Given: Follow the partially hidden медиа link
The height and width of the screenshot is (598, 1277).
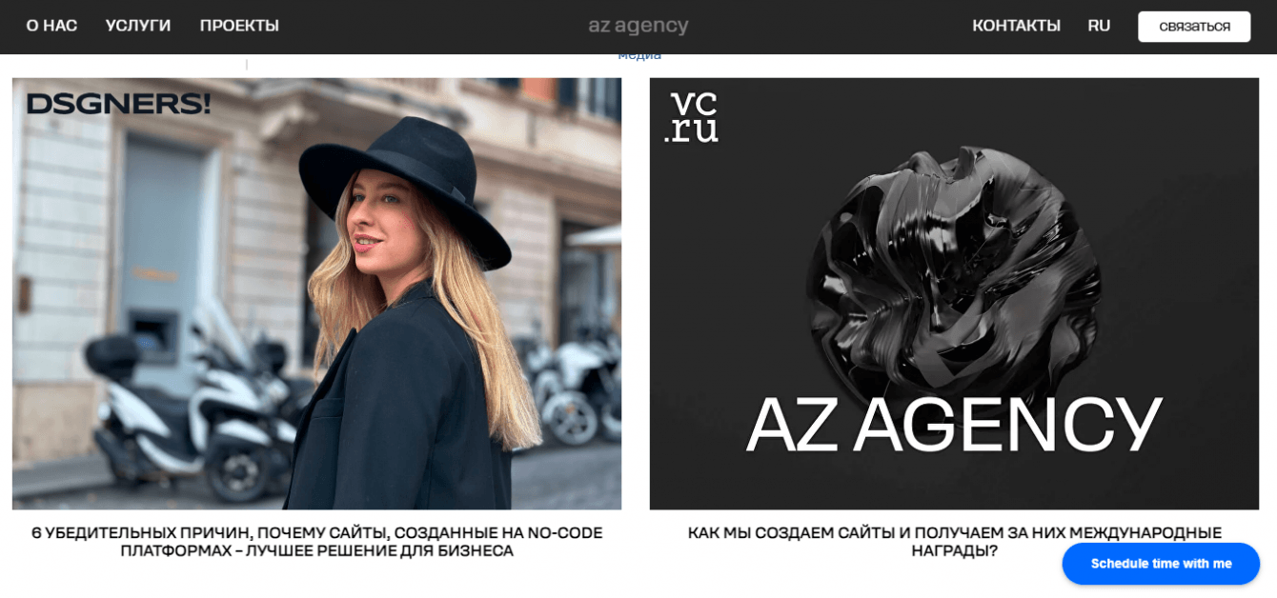Looking at the screenshot, I should tap(639, 57).
